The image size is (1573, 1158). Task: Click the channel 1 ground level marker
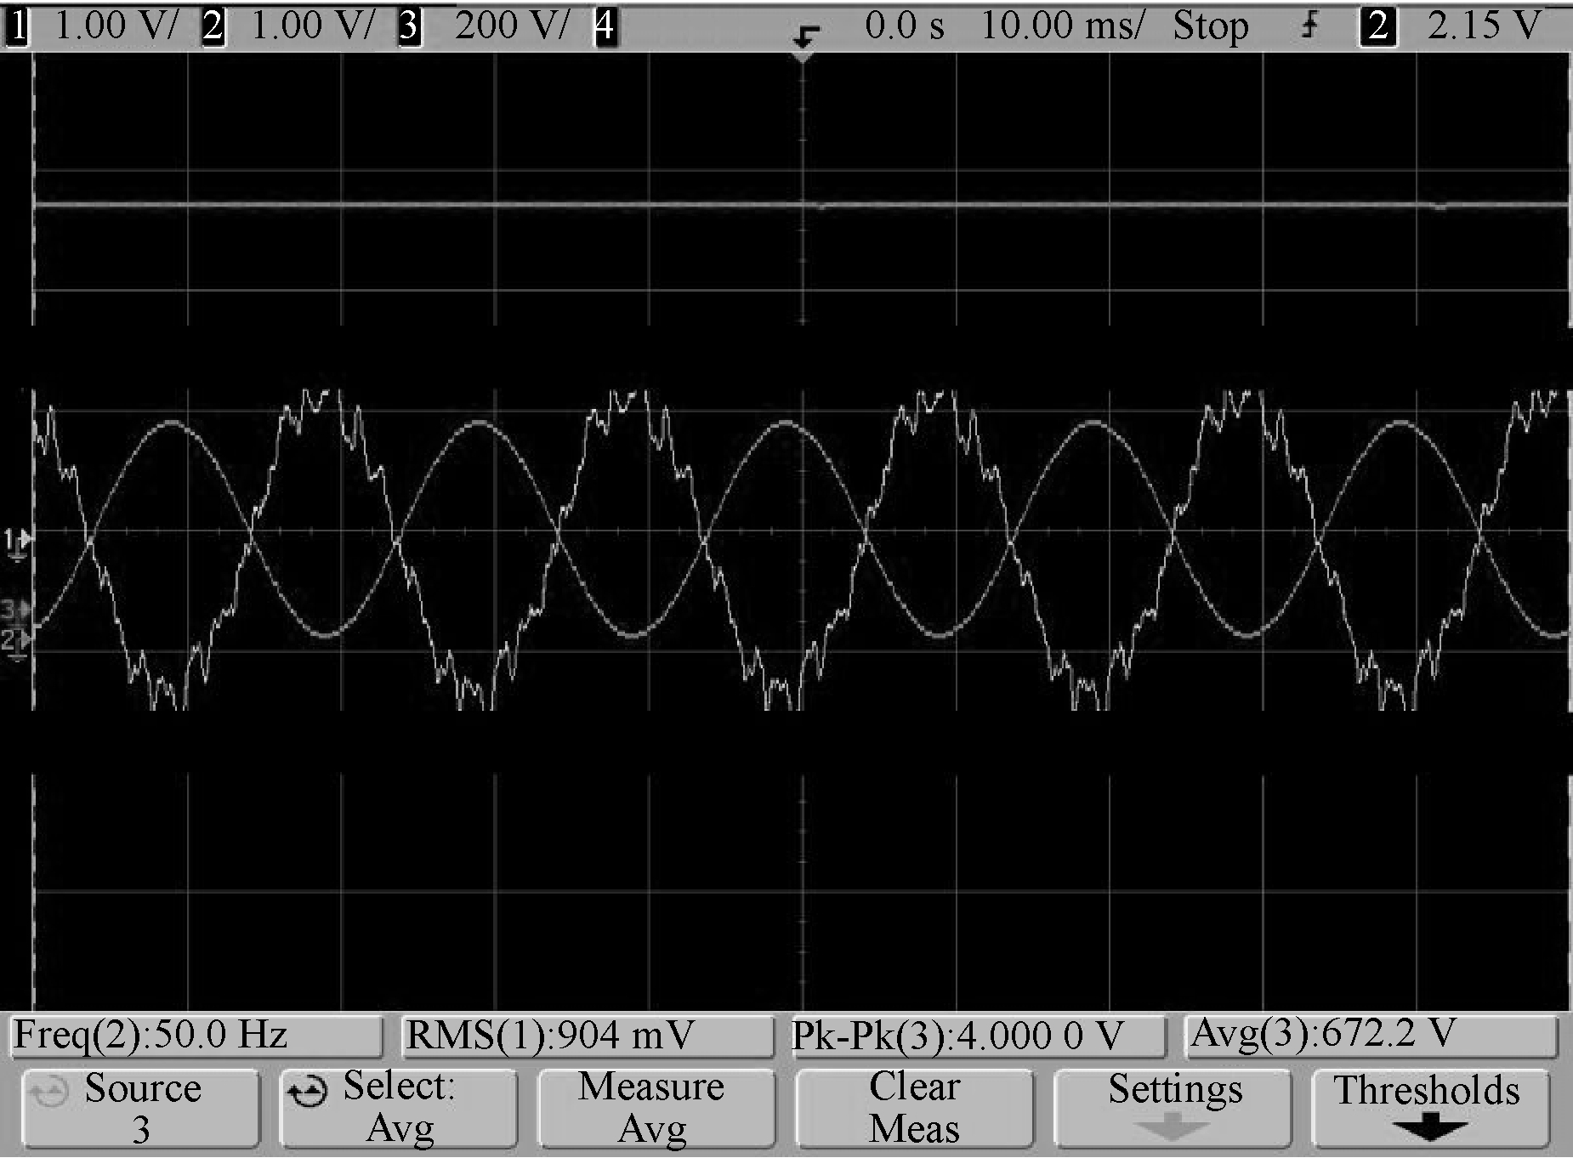point(18,541)
